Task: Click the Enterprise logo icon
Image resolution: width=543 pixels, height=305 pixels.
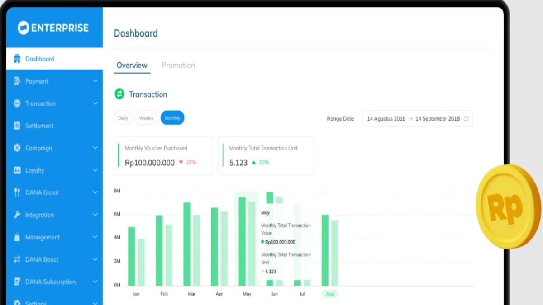Action: click(x=23, y=28)
